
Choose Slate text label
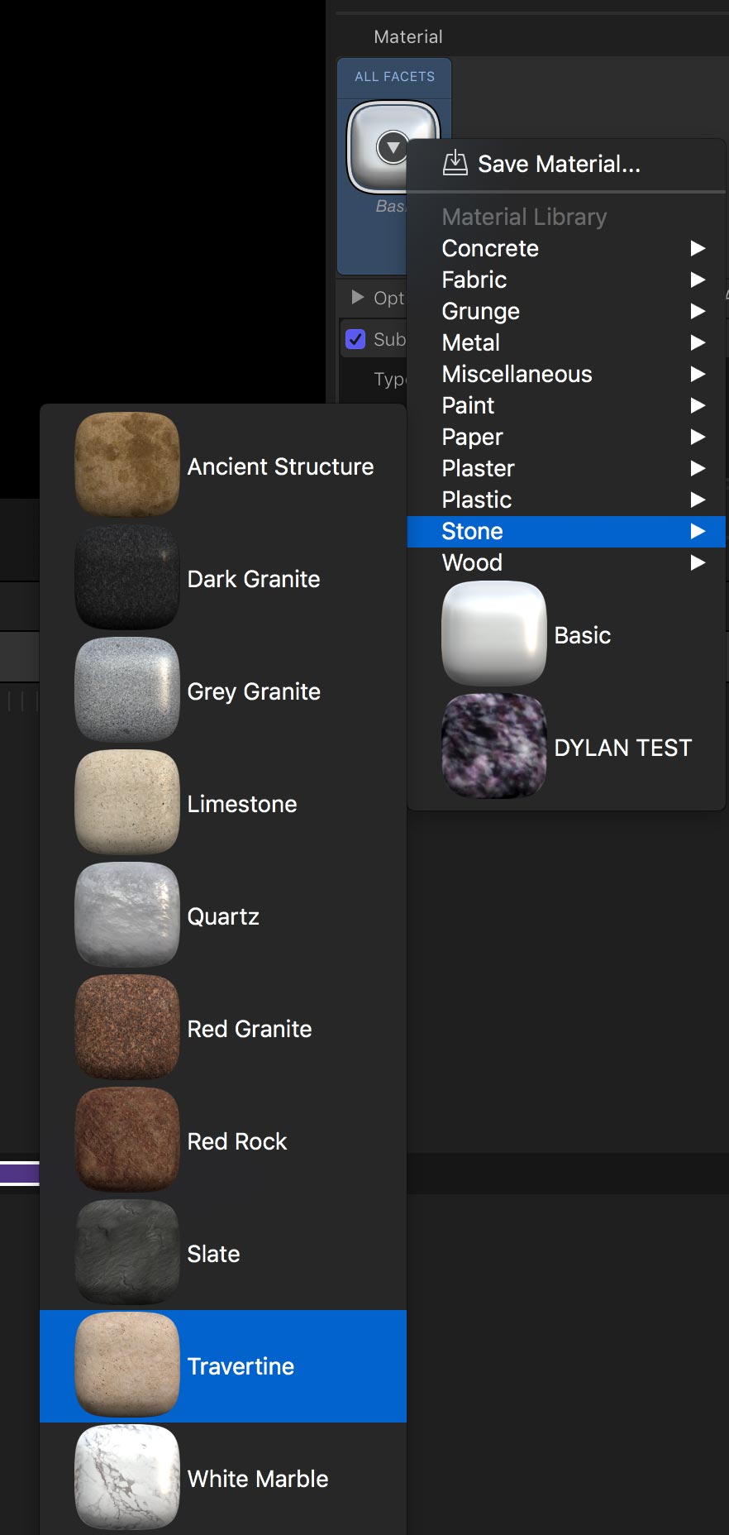pos(213,1254)
